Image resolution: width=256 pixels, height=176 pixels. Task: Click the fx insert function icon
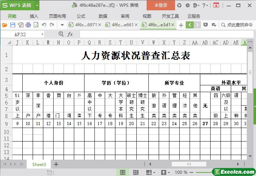point(70,34)
